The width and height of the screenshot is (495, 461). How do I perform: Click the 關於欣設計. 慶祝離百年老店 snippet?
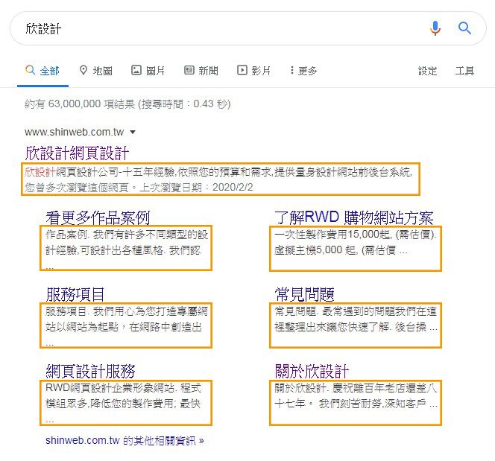tap(356, 395)
